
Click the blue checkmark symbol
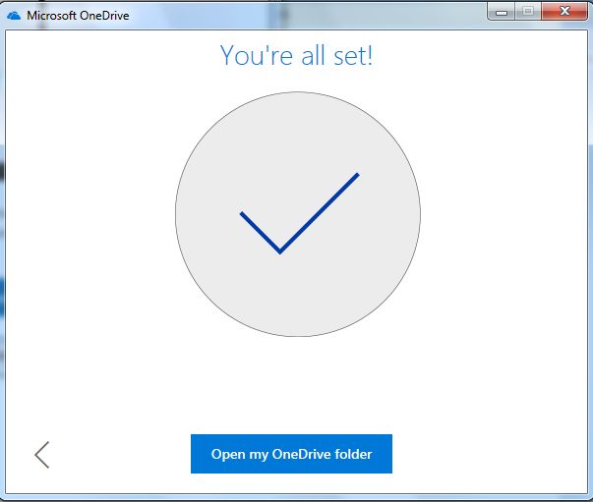click(281, 249)
